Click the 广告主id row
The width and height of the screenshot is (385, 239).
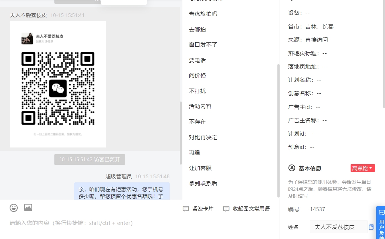304,107
